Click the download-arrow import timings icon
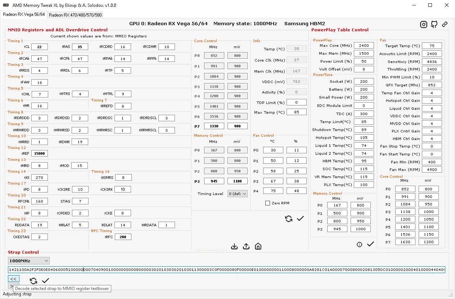 [234, 246]
